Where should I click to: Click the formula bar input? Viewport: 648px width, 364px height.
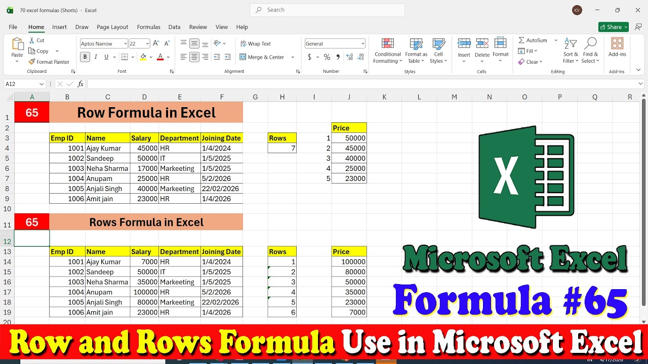362,84
